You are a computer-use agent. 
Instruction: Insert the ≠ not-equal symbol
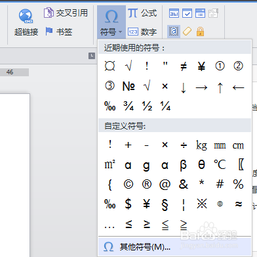point(184,66)
